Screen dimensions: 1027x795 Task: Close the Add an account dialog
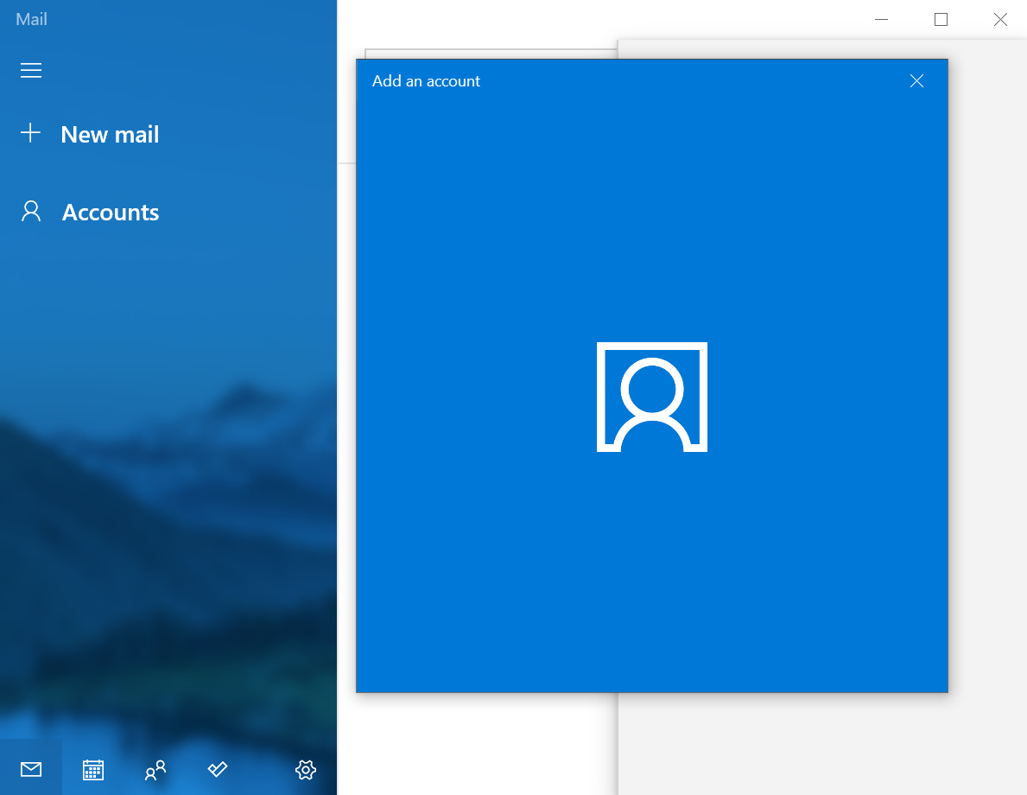pyautogui.click(x=916, y=81)
